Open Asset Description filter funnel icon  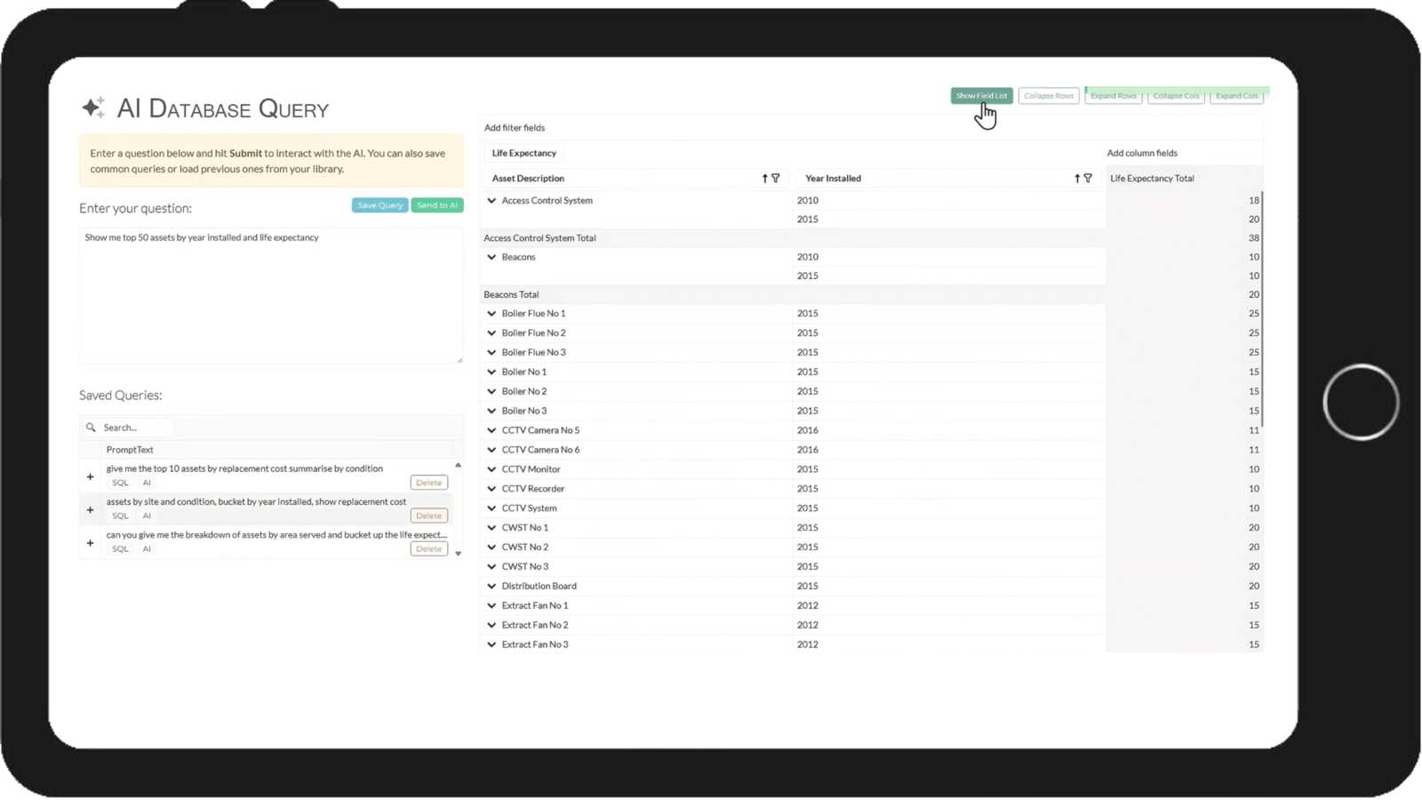[x=776, y=179]
